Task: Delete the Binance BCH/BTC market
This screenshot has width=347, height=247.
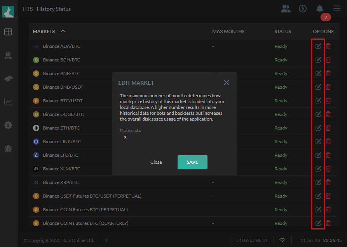Action: 328,60
